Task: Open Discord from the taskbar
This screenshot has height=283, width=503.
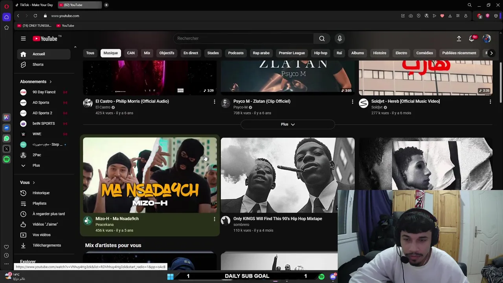Action: tap(333, 277)
